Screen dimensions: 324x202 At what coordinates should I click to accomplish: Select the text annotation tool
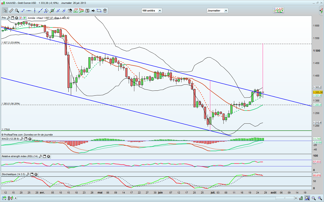[x=87, y=11]
